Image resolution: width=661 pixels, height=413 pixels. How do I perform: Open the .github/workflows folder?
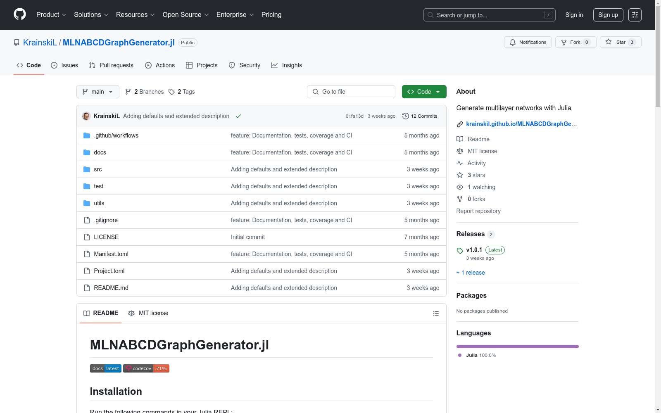point(116,135)
